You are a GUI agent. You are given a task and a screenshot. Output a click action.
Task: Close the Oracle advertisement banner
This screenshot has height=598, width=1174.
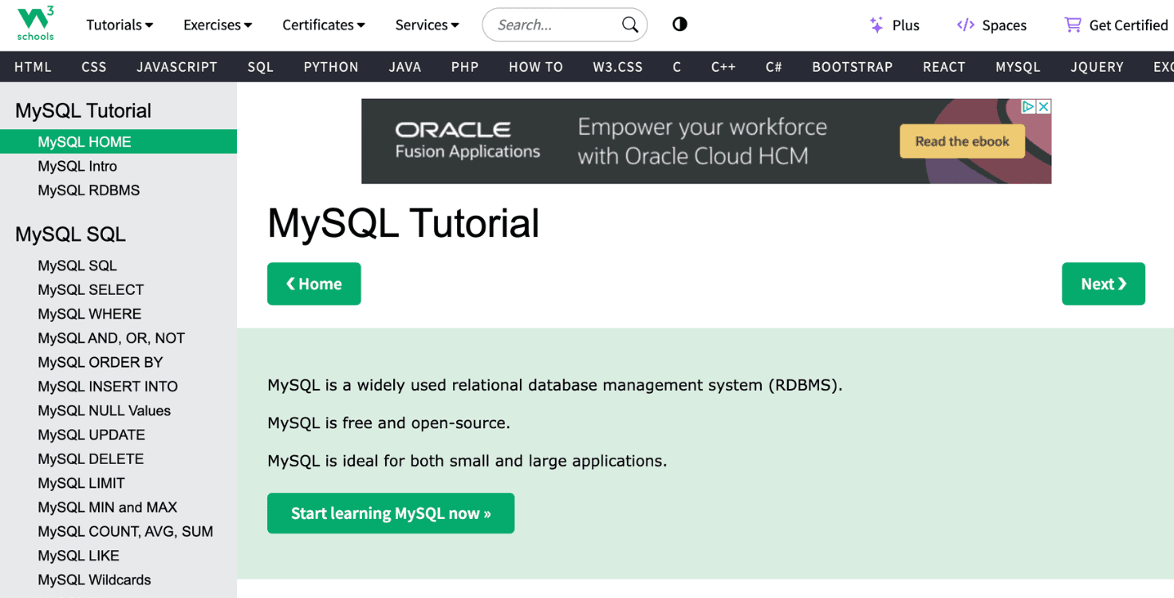[x=1044, y=105]
